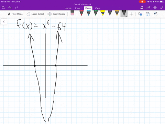Tap the Derrick's Notebook title
Screen dimensions: 165x124
tap(82, 4)
